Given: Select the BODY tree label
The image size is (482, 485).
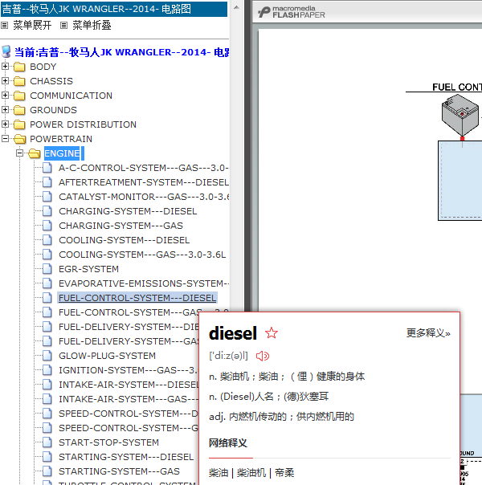Looking at the screenshot, I should point(43,67).
